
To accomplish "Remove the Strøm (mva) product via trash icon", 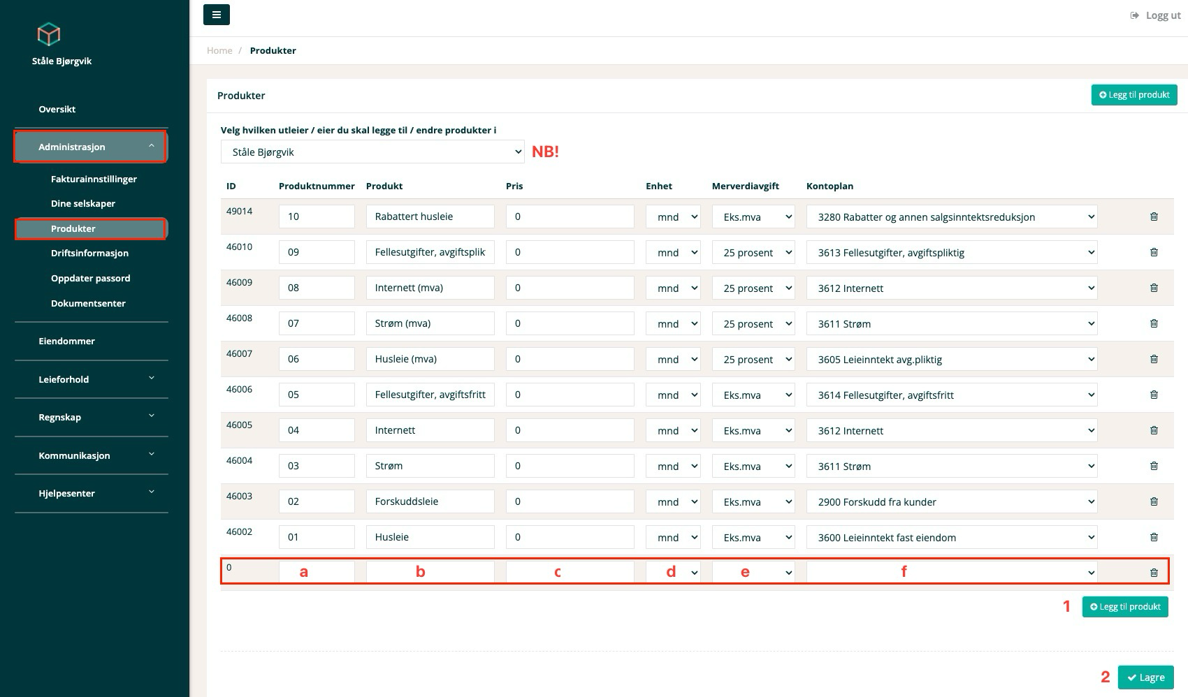I will pyautogui.click(x=1154, y=323).
